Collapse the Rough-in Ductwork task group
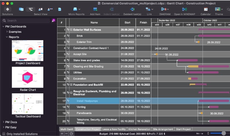 (71, 93)
